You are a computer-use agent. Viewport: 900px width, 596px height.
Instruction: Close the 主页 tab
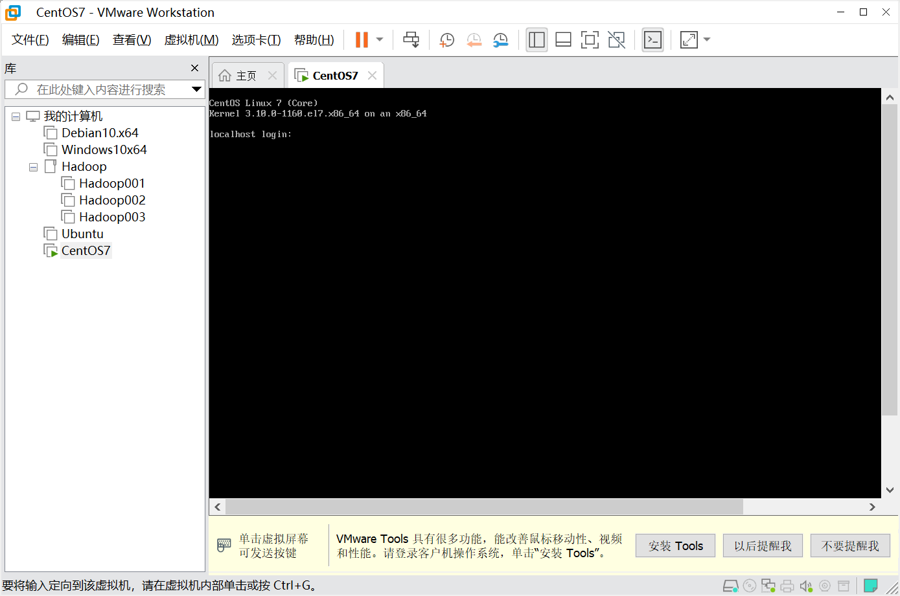coord(273,76)
